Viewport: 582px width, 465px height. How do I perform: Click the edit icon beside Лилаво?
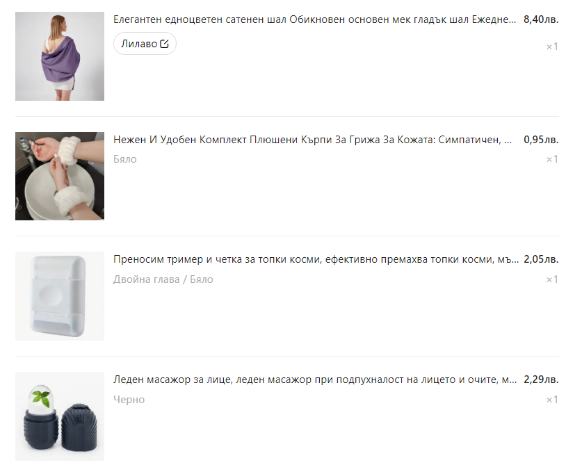pos(164,44)
